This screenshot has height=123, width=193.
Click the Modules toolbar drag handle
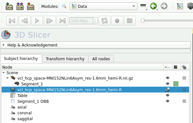(x=39, y=6)
